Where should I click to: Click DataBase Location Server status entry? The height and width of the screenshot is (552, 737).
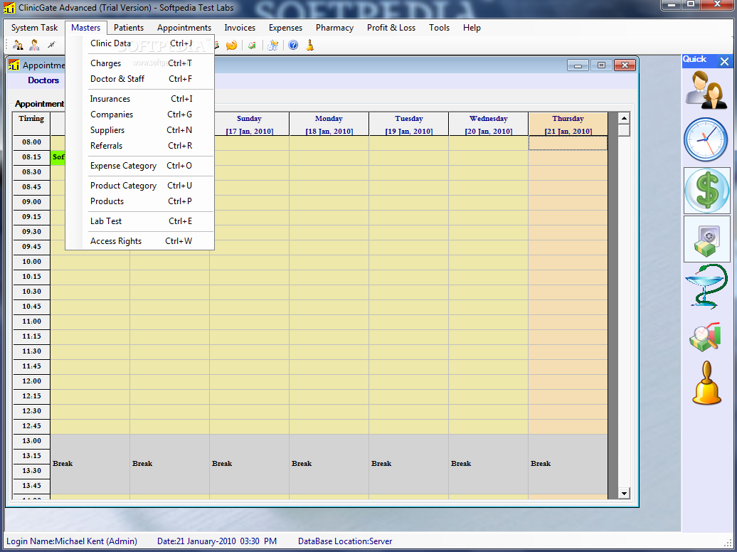point(345,541)
